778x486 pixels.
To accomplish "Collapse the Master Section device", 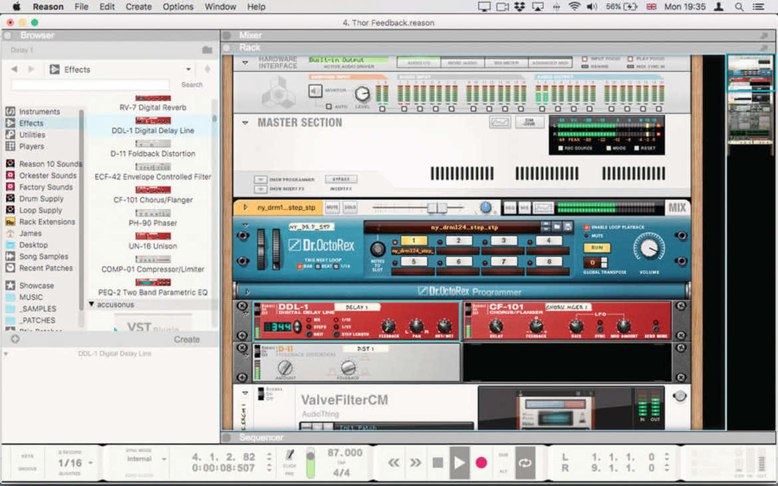I will pos(245,122).
